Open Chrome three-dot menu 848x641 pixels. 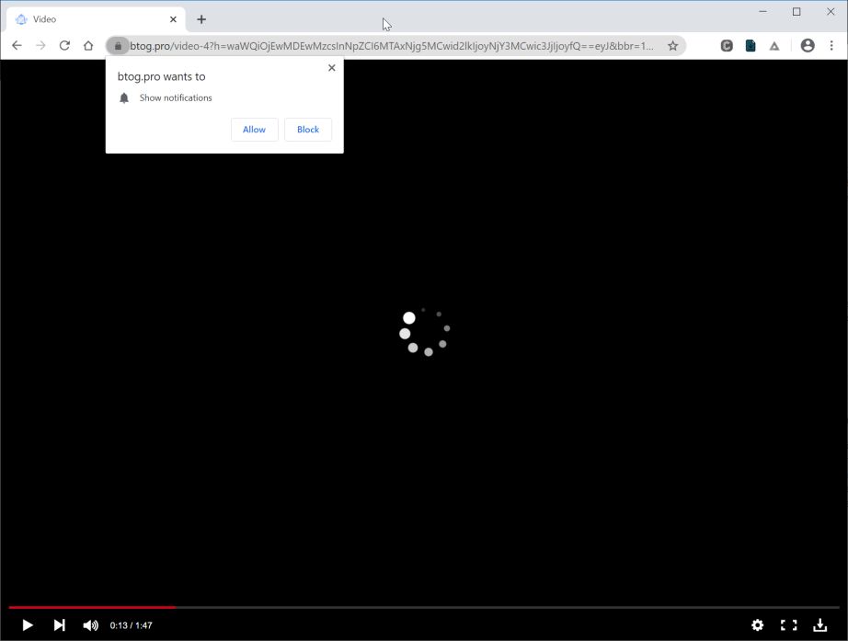click(831, 46)
